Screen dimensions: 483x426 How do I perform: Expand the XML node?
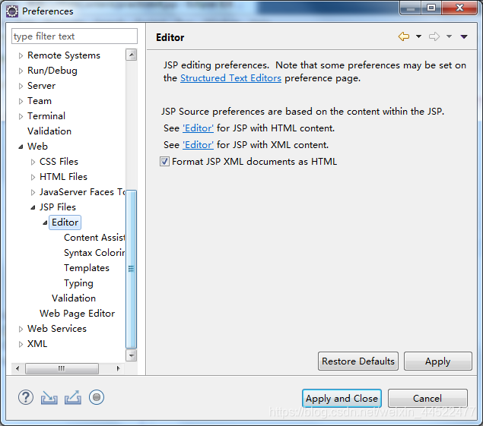tap(21, 344)
